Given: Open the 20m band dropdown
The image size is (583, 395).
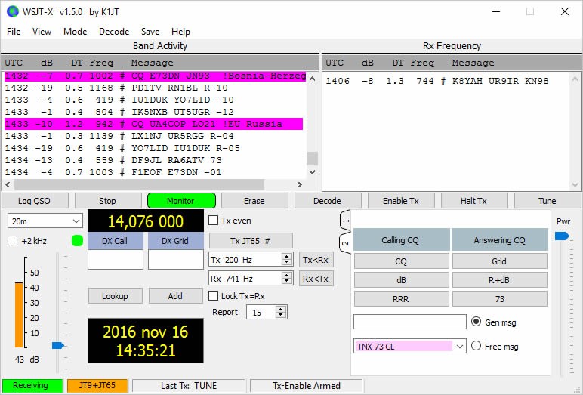Looking at the screenshot, I should coord(45,221).
